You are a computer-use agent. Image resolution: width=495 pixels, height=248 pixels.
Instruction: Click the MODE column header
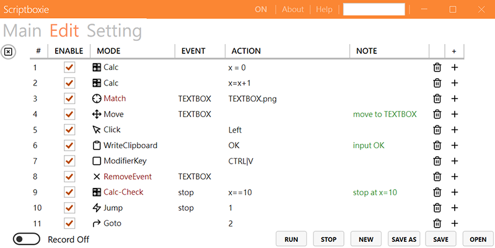[108, 51]
